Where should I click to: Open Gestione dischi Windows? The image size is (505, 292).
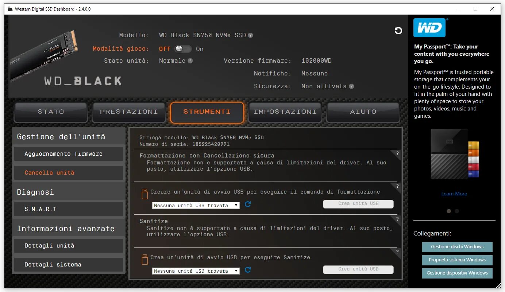tap(457, 247)
